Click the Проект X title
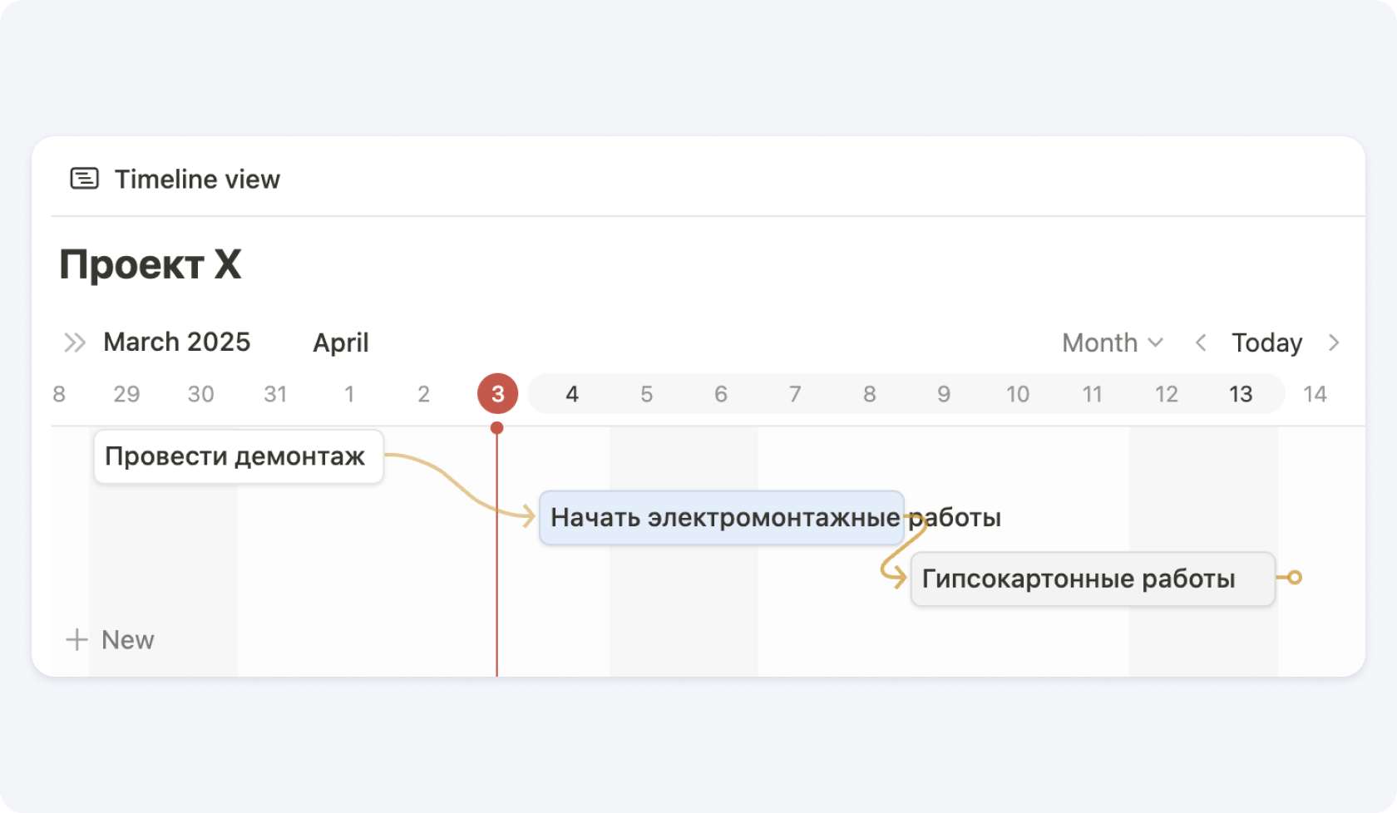This screenshot has width=1397, height=813. click(151, 265)
